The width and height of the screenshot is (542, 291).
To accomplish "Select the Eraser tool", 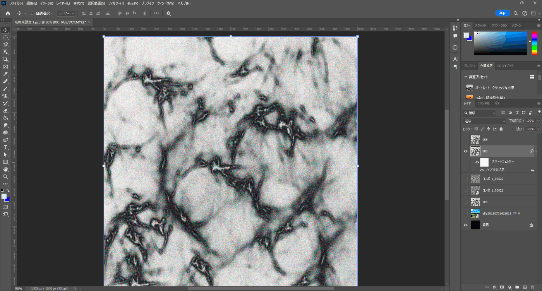I will [5, 111].
